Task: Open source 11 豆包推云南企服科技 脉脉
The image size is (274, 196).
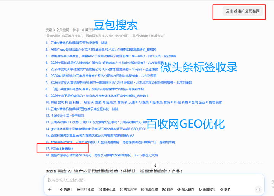Action: [84, 109]
